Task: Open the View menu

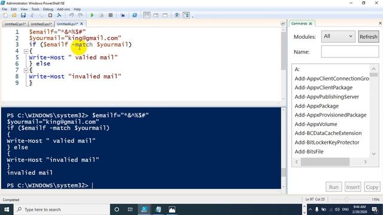Action: click(24, 9)
